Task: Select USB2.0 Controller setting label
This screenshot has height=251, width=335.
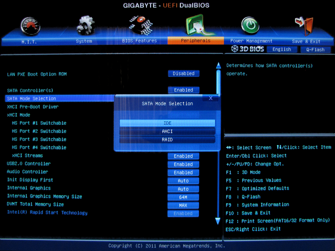Action: tap(29, 163)
